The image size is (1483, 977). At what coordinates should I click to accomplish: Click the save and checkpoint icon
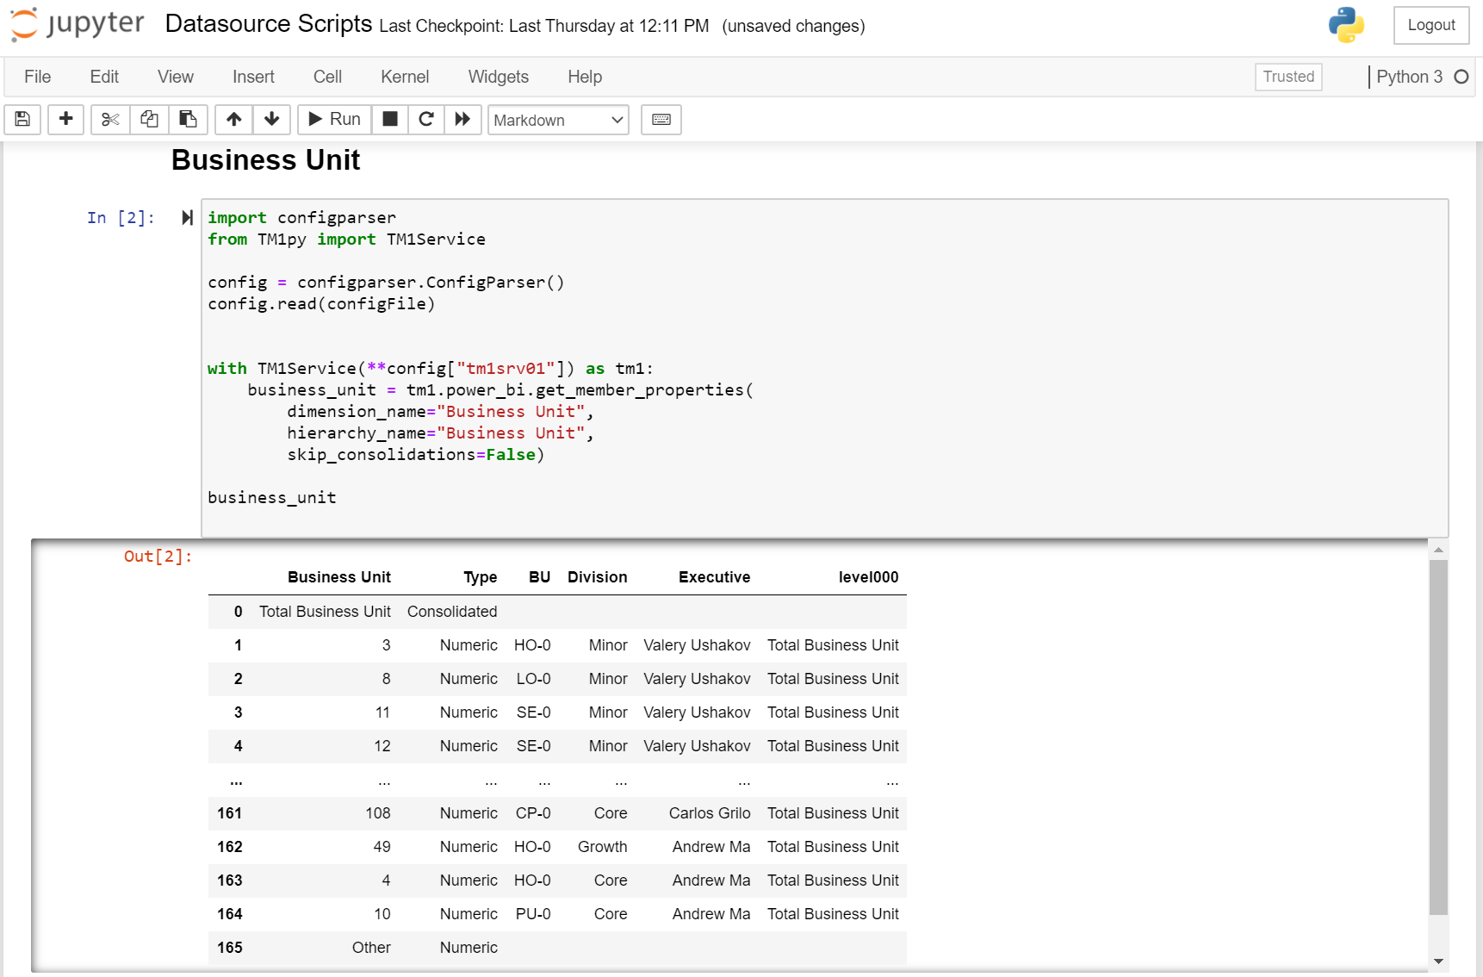pyautogui.click(x=23, y=120)
